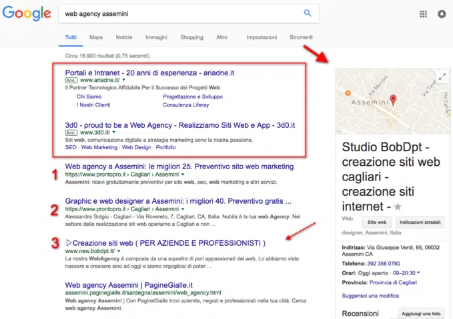Click the Indicazioni stradali button
This screenshot has width=453, height=319.
420,222
